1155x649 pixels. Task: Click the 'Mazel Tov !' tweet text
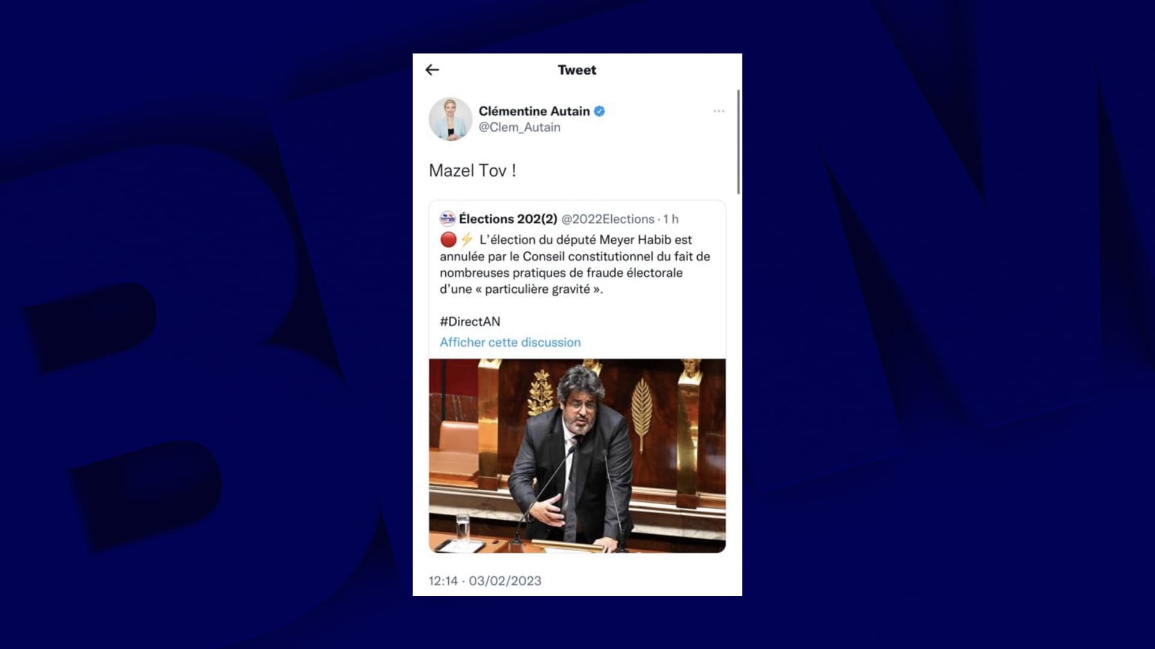point(472,171)
